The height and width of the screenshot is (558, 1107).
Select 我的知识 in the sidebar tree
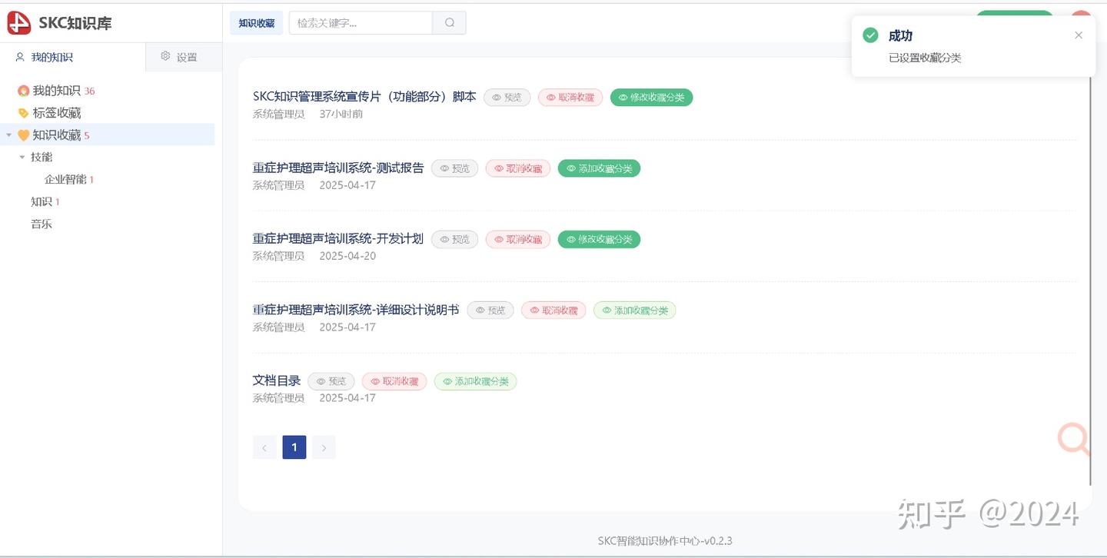pyautogui.click(x=56, y=91)
